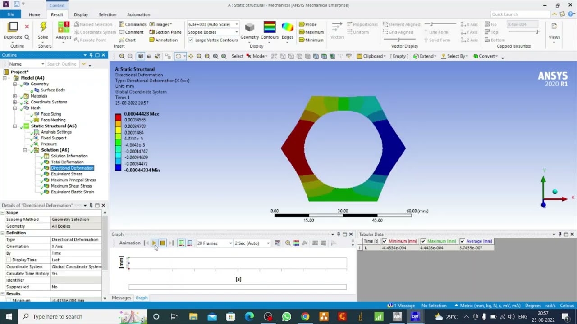Click the Geometry display cube icon

pyautogui.click(x=249, y=27)
